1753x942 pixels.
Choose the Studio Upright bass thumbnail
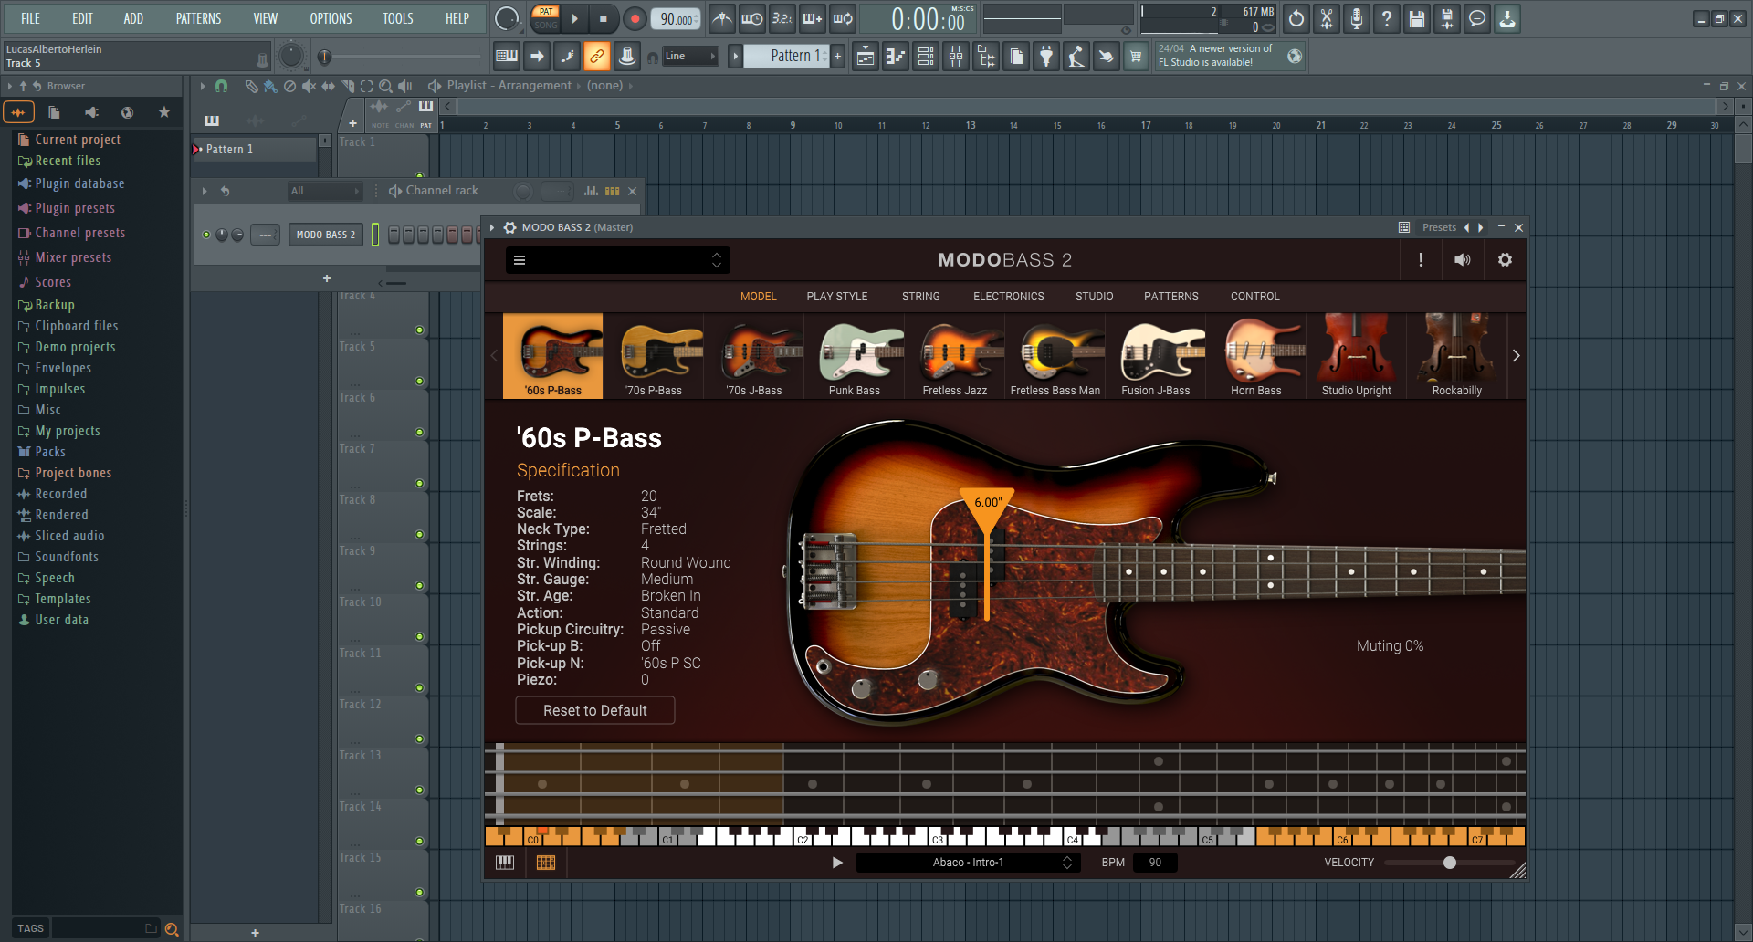pos(1357,356)
